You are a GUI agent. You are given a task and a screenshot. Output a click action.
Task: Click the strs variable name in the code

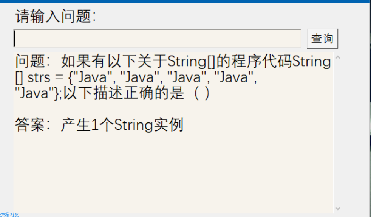(39, 77)
